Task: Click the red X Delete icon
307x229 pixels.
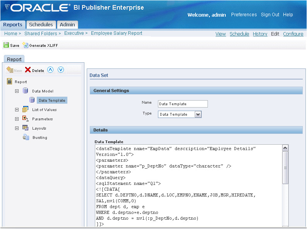Action: (x=28, y=70)
